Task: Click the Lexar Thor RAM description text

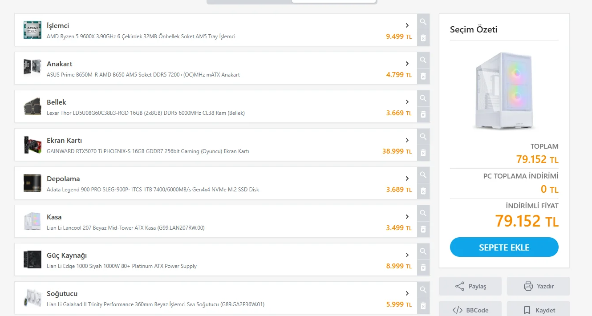Action: click(146, 113)
